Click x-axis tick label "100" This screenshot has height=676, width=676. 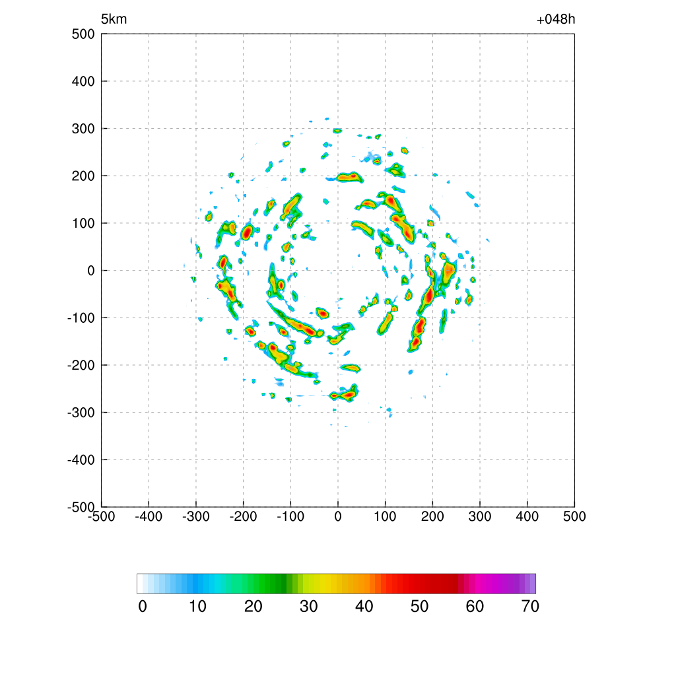[385, 516]
